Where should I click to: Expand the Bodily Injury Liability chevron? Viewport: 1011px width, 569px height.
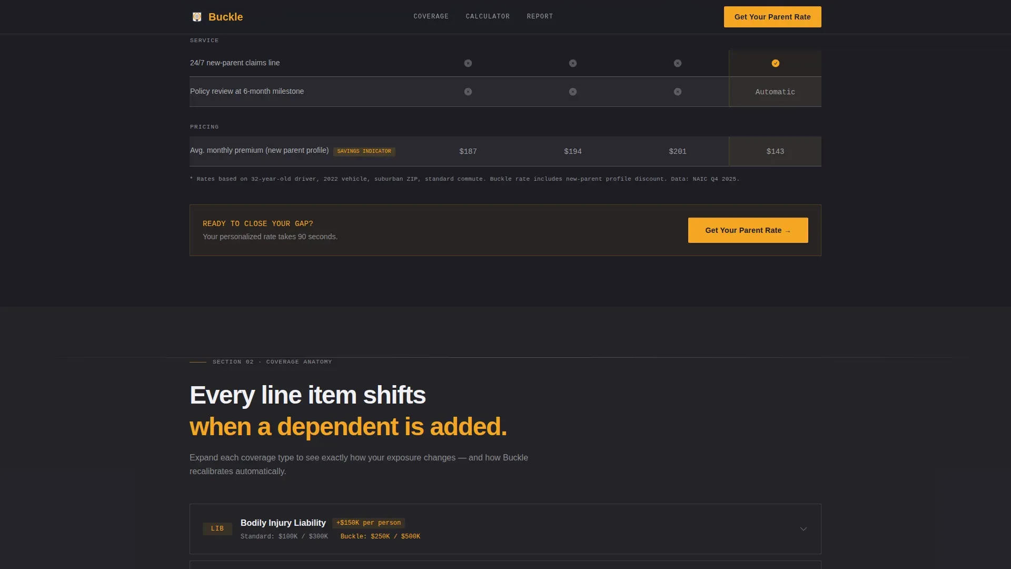[x=803, y=529]
